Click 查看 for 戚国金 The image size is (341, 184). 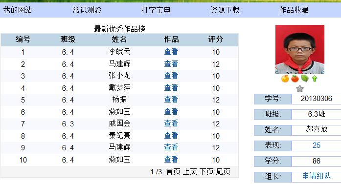tap(171, 123)
